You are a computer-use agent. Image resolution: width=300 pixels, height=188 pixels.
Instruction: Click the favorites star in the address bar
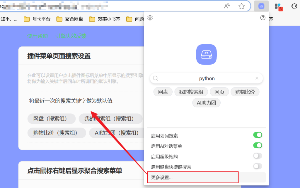click(x=241, y=6)
